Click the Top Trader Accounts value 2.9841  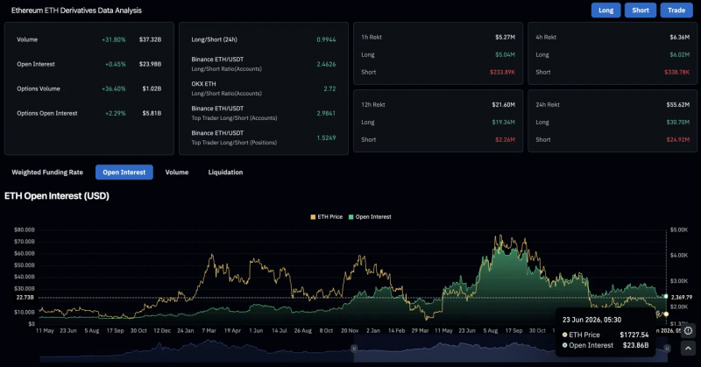[326, 113]
